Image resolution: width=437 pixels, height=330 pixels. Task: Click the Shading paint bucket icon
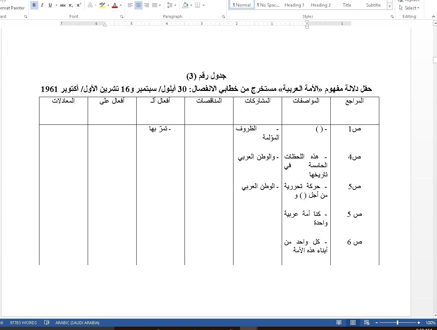[185, 5]
